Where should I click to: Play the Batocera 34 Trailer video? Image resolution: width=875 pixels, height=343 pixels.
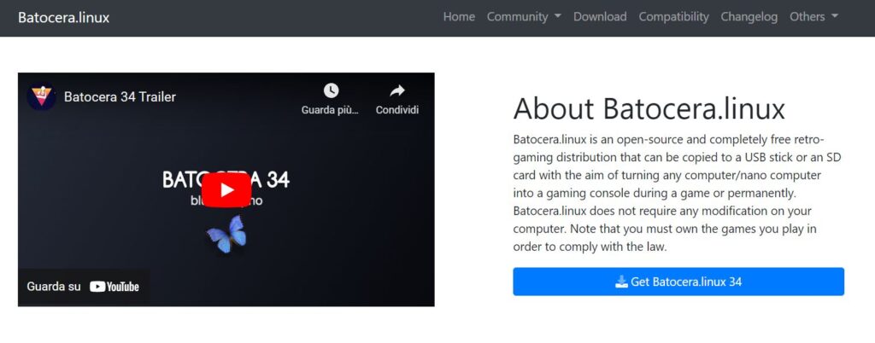pos(226,190)
